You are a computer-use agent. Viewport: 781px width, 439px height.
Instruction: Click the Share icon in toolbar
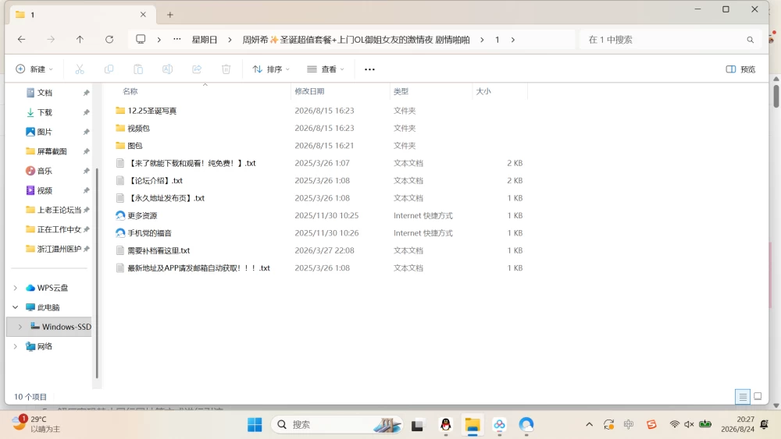197,69
